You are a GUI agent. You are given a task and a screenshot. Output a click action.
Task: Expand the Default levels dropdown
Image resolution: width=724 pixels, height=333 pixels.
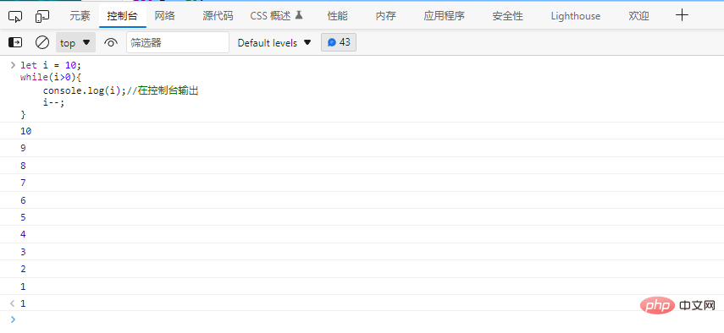coord(274,43)
